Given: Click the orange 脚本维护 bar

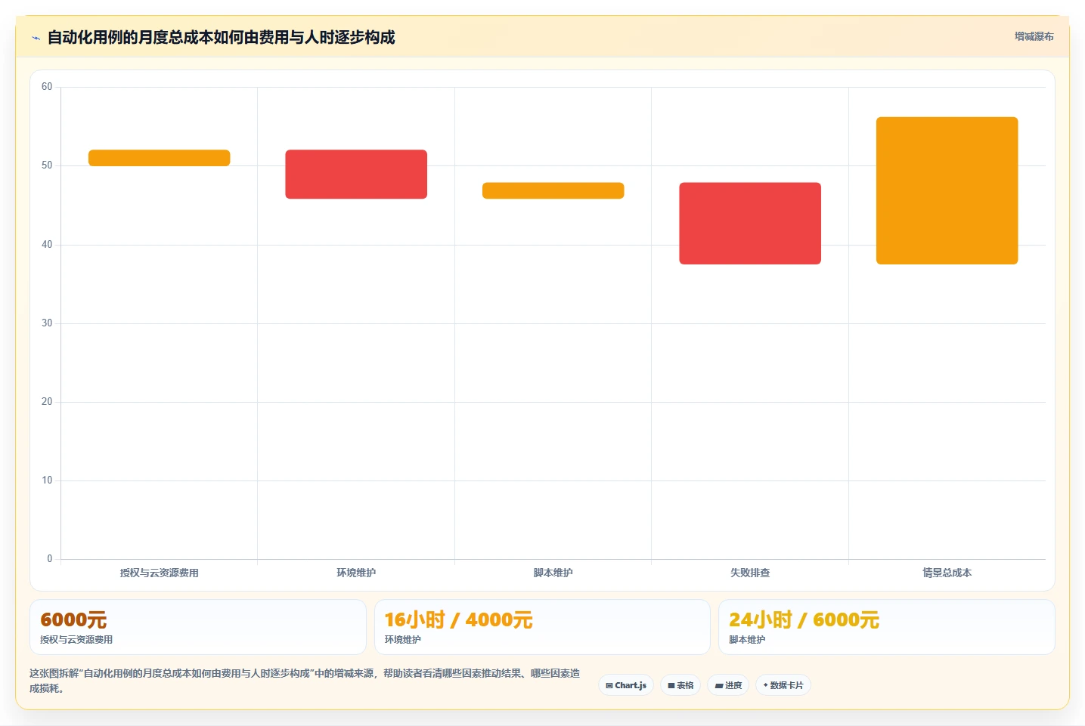Looking at the screenshot, I should coord(553,190).
